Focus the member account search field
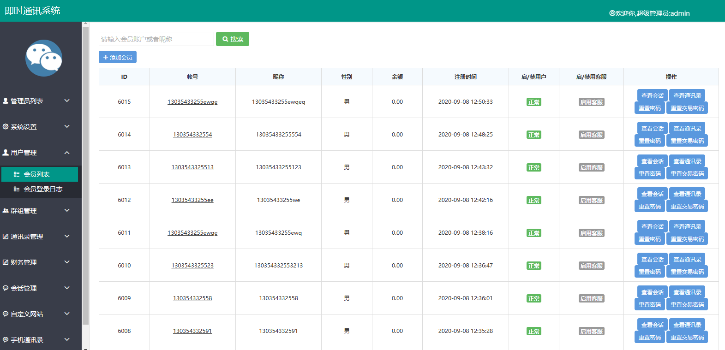This screenshot has height=350, width=725. [156, 39]
